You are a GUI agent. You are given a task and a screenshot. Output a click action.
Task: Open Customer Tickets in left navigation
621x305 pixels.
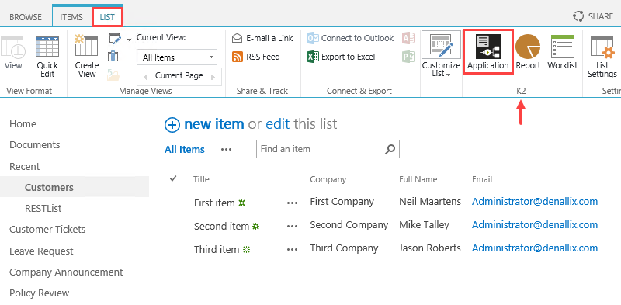tap(47, 230)
